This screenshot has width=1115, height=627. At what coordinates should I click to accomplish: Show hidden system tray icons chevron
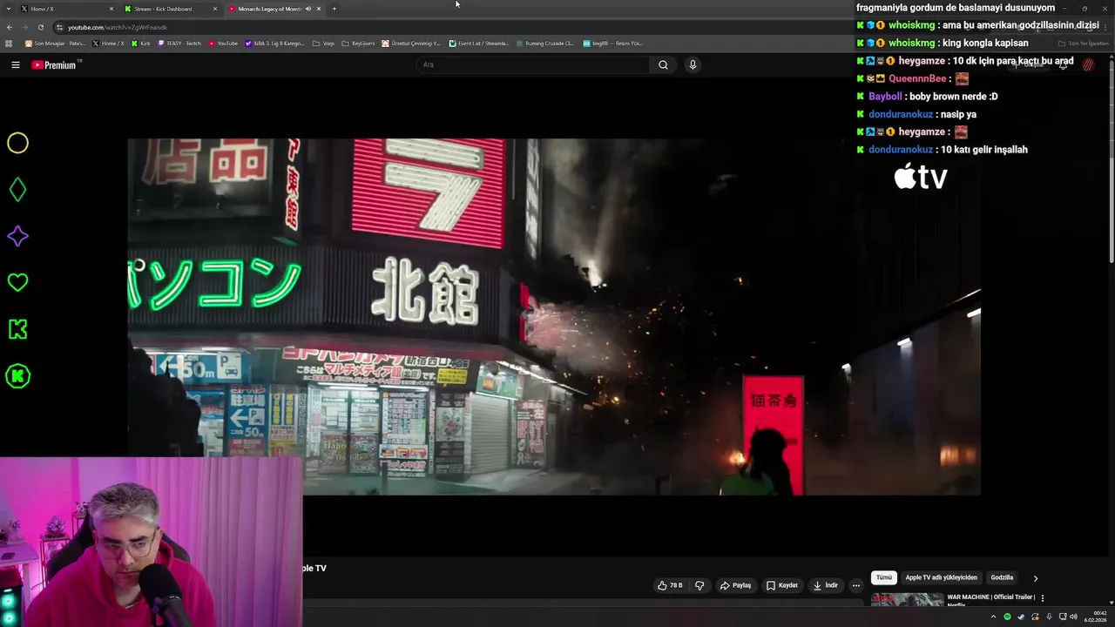(993, 617)
